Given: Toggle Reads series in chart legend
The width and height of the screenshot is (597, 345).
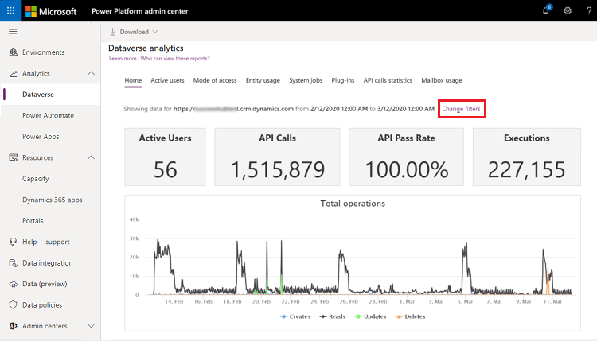Looking at the screenshot, I should click(333, 316).
